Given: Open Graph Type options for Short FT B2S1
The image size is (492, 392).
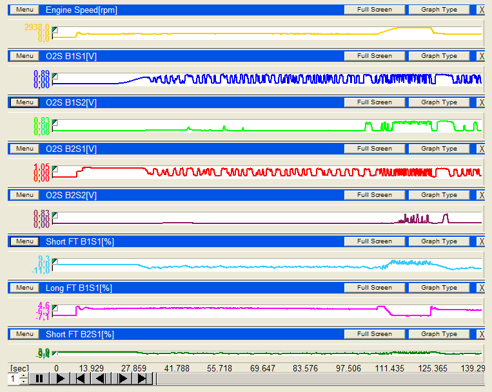Looking at the screenshot, I should (439, 334).
